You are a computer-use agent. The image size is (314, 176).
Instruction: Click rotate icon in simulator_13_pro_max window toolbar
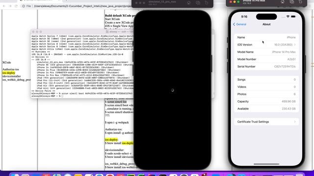[207, 3]
